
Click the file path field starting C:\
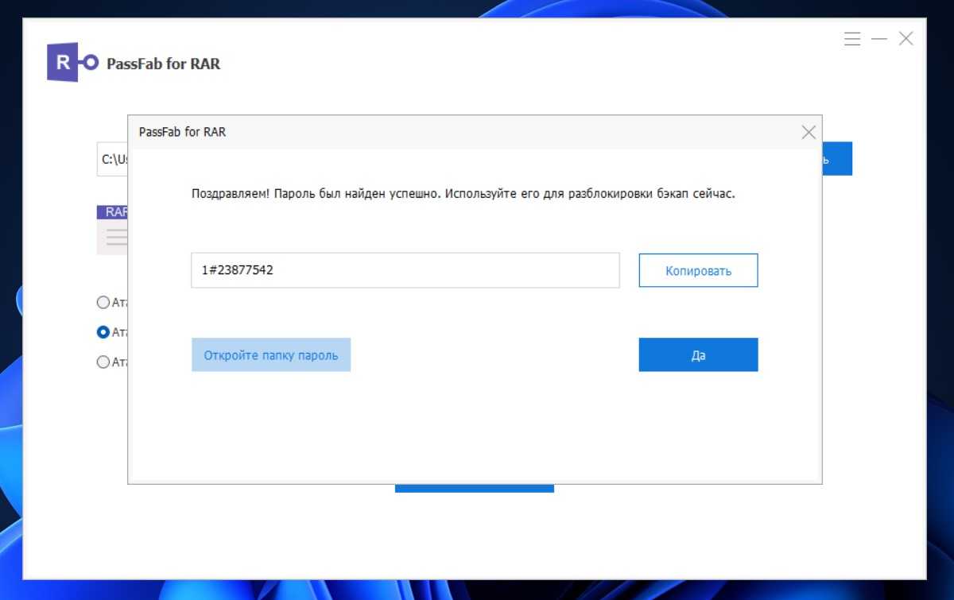click(x=112, y=159)
